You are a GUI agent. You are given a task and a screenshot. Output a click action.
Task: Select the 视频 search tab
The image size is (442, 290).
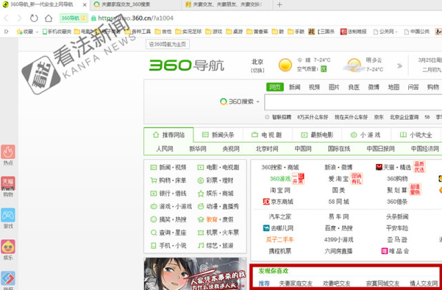point(314,87)
